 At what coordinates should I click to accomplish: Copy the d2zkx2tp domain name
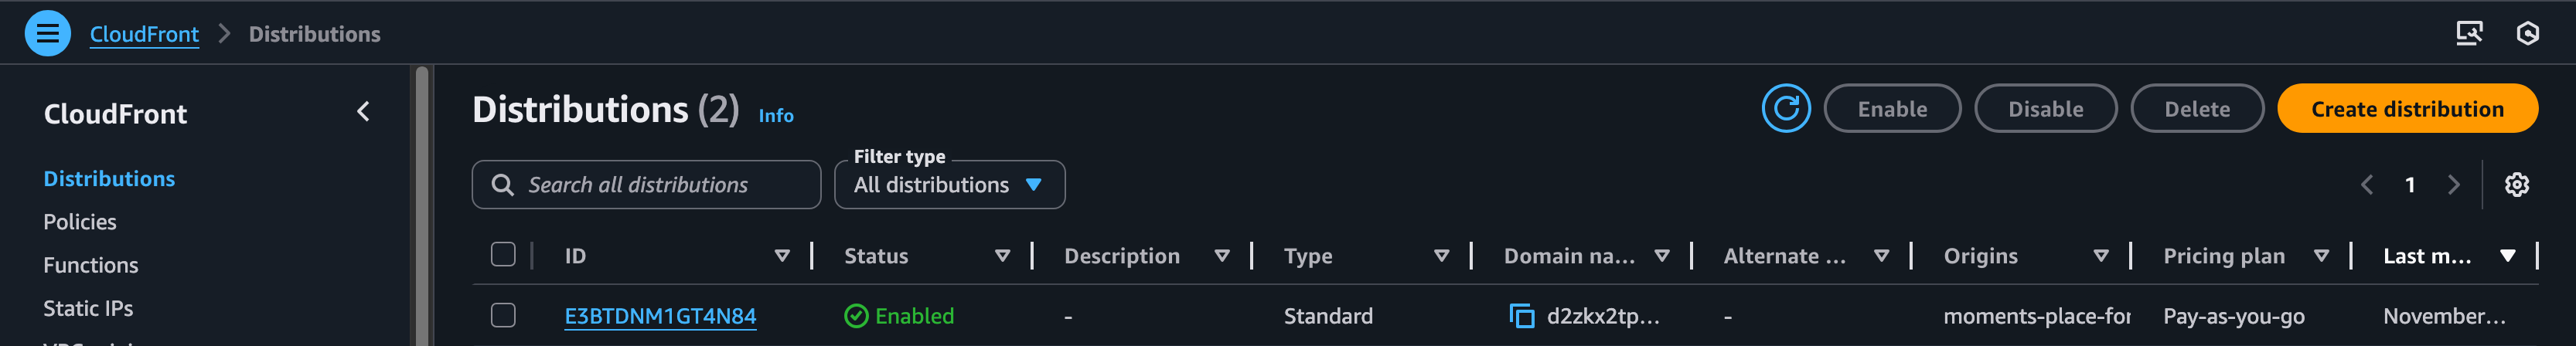[1521, 316]
